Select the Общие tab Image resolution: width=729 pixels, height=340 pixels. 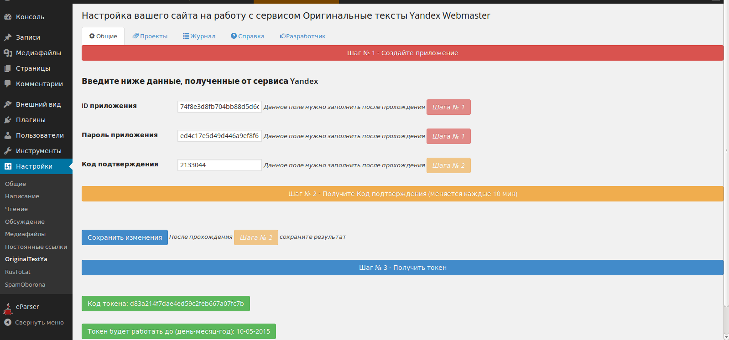[103, 36]
